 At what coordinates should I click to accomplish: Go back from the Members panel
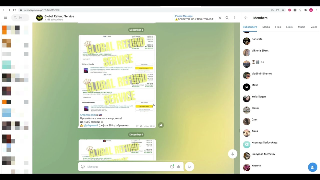tap(246, 18)
